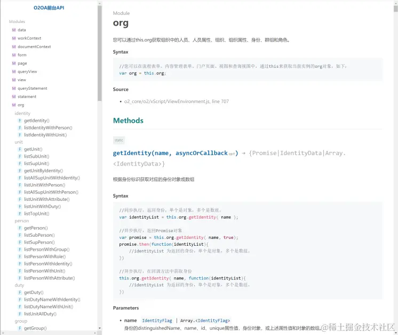The image size is (398, 335).
Task: Click the static tag above getIdentity
Action: (x=119, y=141)
